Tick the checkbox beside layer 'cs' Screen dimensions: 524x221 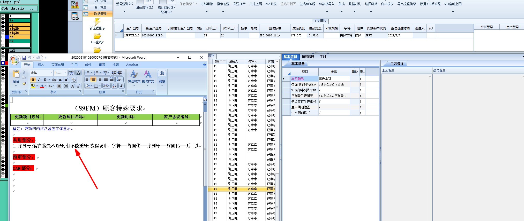3,25
